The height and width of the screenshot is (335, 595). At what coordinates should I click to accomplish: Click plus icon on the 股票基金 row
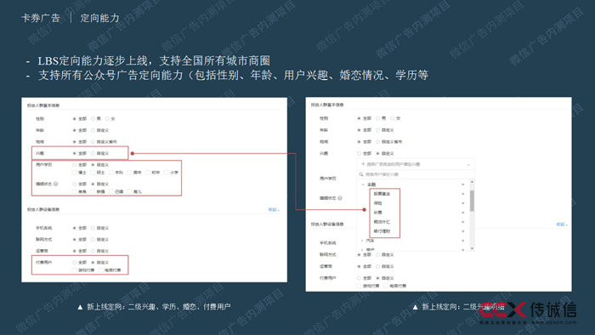[x=462, y=194]
